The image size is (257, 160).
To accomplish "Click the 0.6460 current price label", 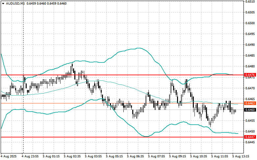I will pos(250,110).
